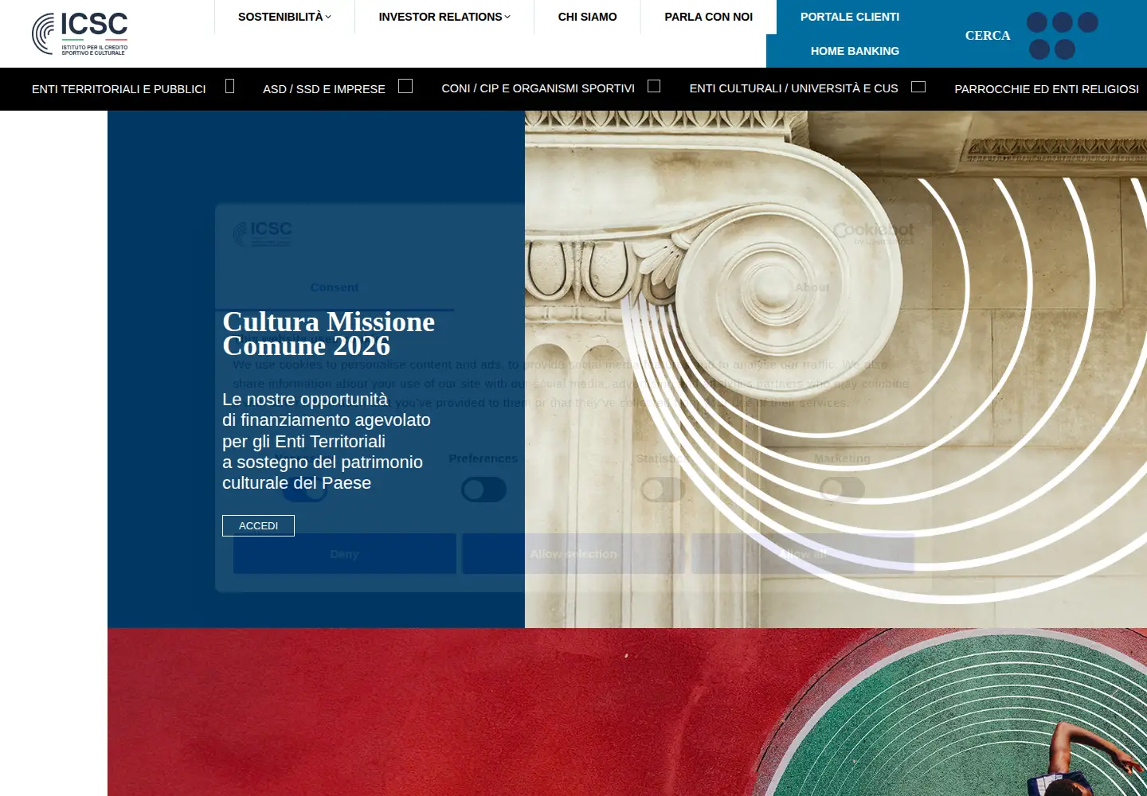Switch to the About tab
1147x796 pixels.
(812, 287)
